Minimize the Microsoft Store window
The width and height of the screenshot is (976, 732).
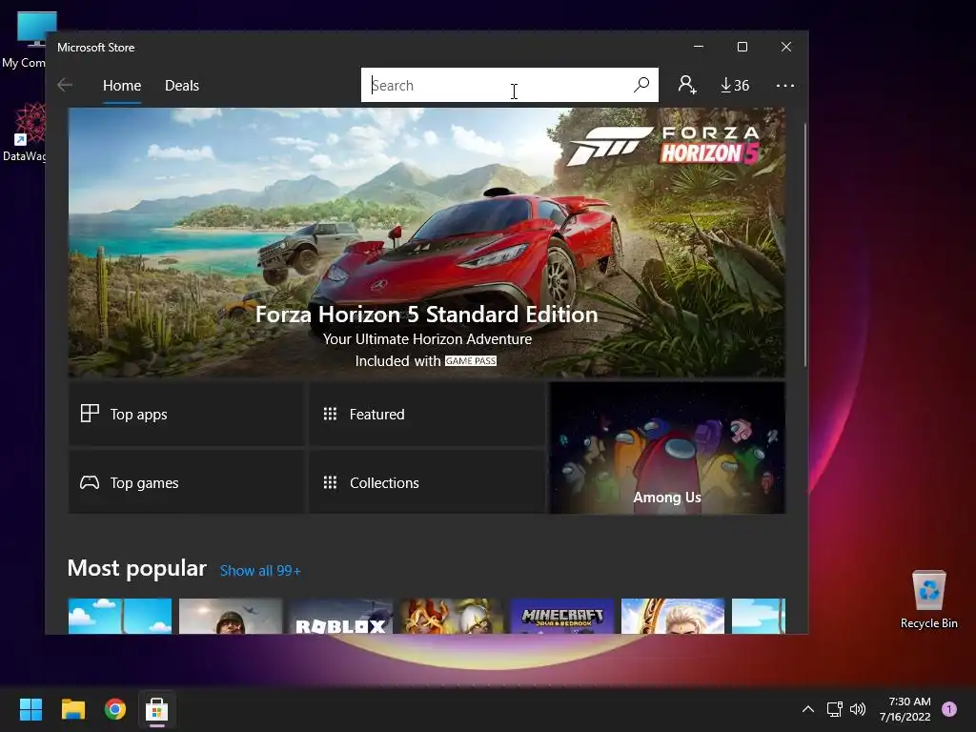[x=699, y=47]
